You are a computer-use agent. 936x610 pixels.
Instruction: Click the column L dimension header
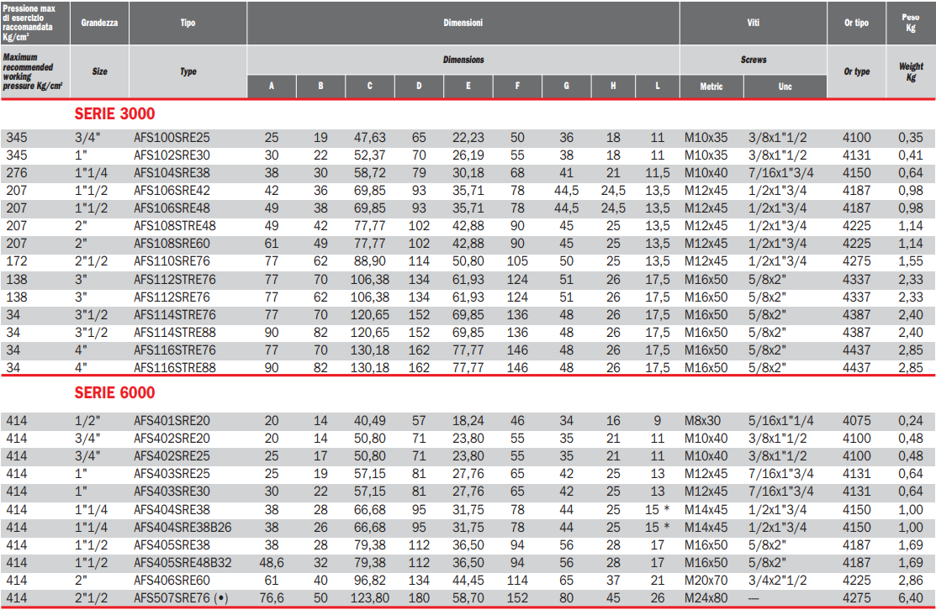[657, 87]
